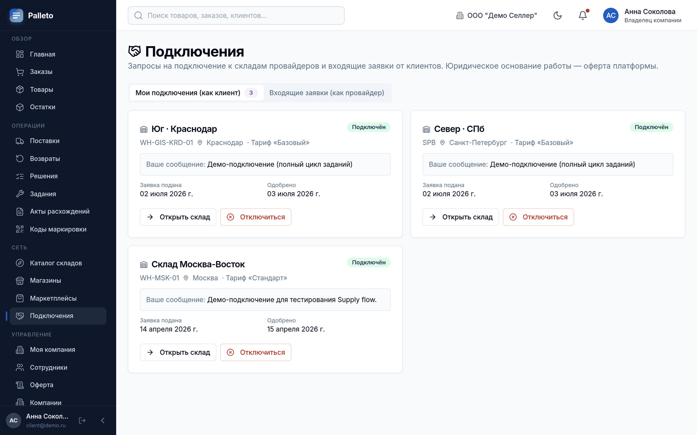Open Коды маркировки in the sidebar
The width and height of the screenshot is (697, 435).
click(58, 229)
